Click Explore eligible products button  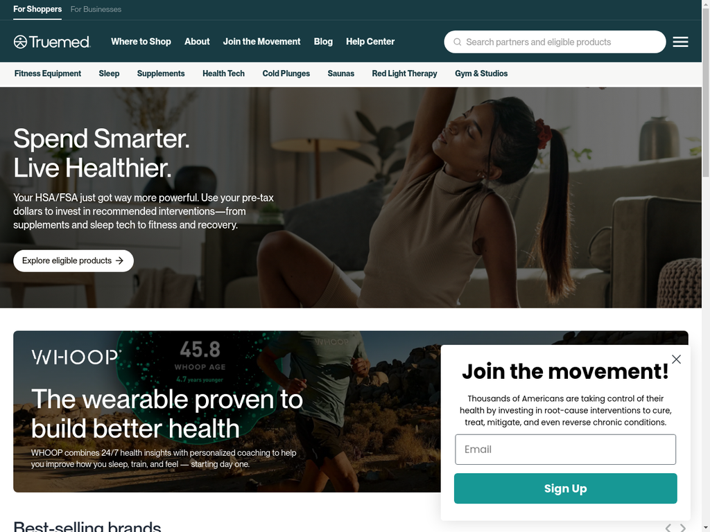pos(73,261)
